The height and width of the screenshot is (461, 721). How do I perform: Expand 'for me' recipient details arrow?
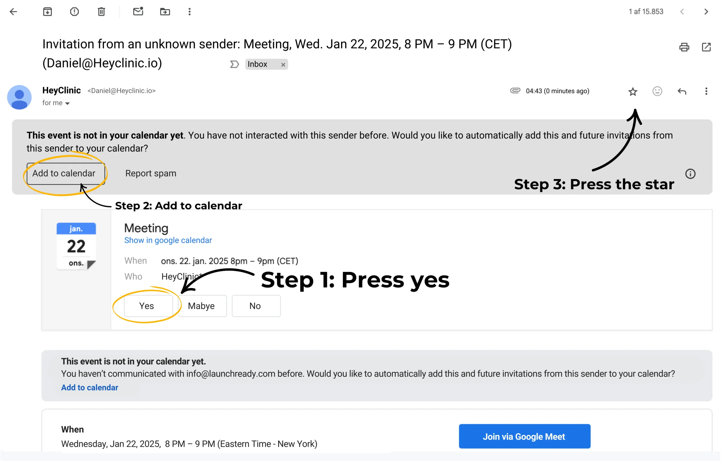click(67, 103)
